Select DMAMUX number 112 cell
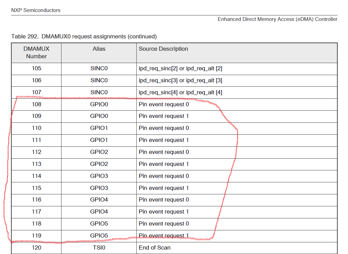This screenshot has height=254, width=348. pyautogui.click(x=36, y=152)
